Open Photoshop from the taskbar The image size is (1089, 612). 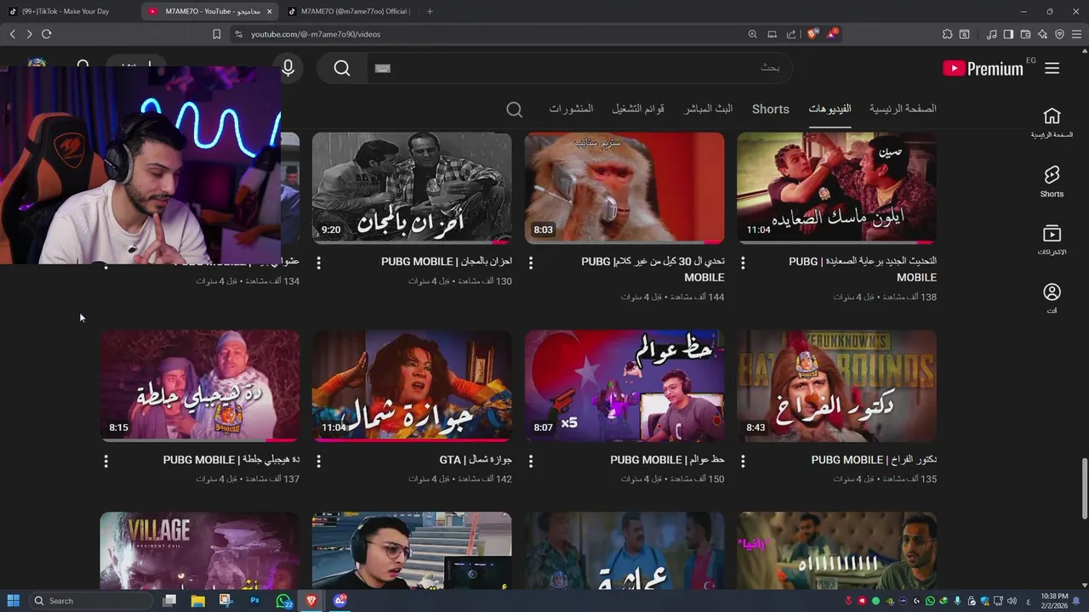(254, 600)
